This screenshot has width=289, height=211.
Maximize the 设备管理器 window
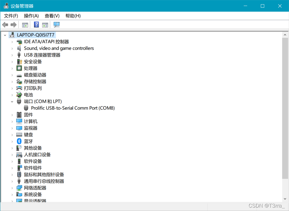pos(263,6)
